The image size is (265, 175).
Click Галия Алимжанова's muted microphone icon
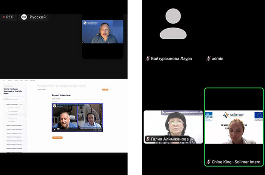click(148, 139)
